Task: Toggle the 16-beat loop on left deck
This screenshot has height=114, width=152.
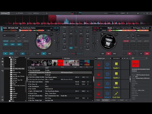Action: click(x=22, y=54)
